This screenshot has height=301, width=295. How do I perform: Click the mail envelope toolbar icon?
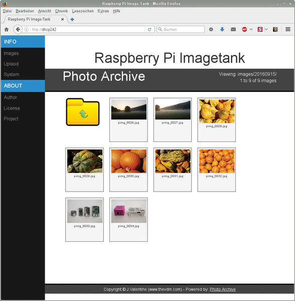point(233,30)
